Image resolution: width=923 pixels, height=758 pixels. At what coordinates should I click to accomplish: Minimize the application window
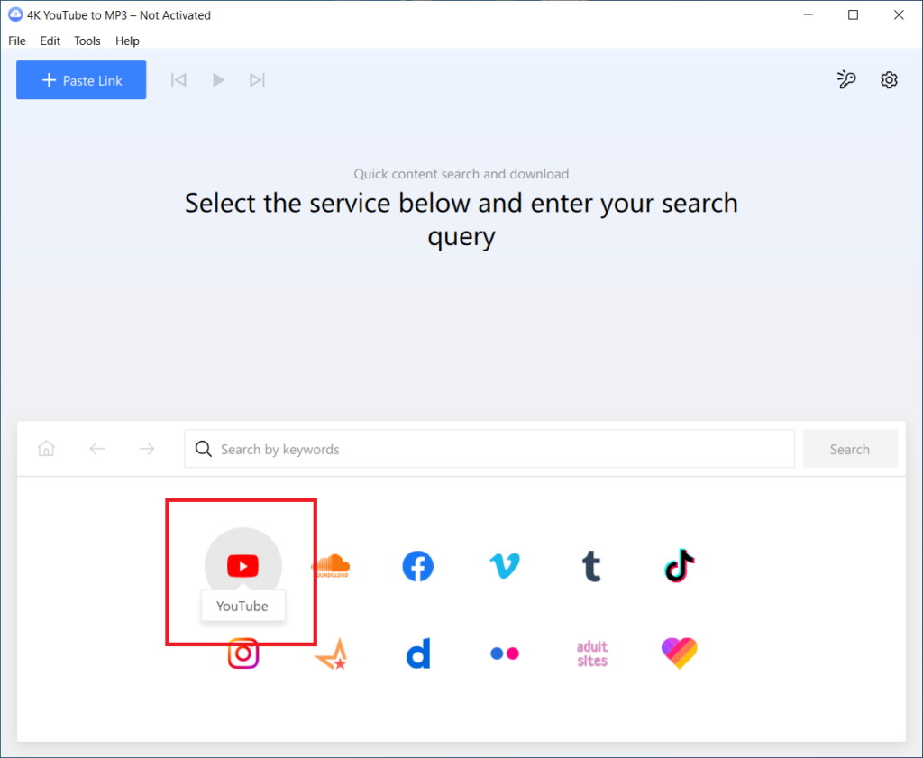click(x=809, y=14)
